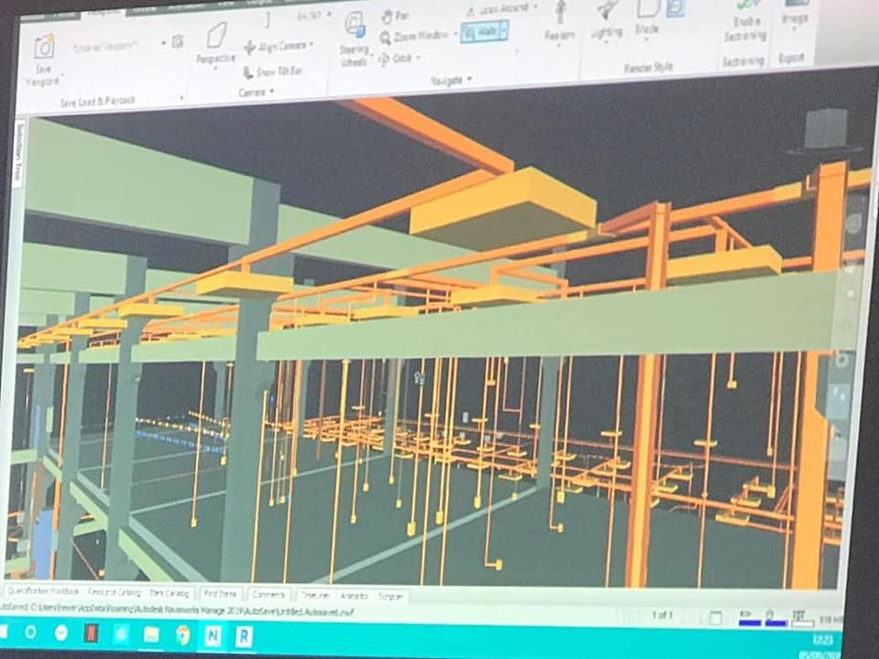Click the Navisworks icon on the taskbar
Image resolution: width=879 pixels, height=659 pixels.
[212, 636]
